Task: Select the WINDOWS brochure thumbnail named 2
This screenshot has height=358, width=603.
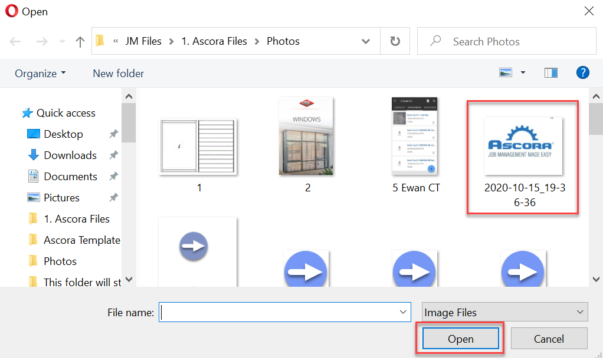Action: (x=307, y=137)
